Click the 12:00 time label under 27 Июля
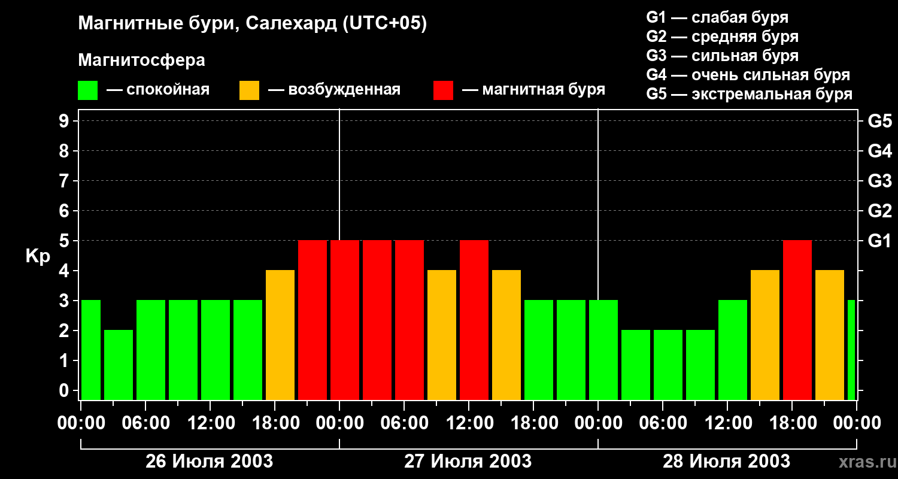 [x=469, y=423]
